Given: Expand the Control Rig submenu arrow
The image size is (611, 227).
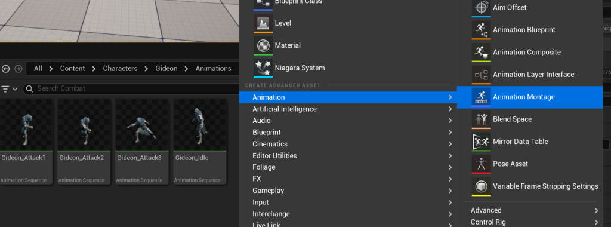Looking at the screenshot, I should pos(596,222).
